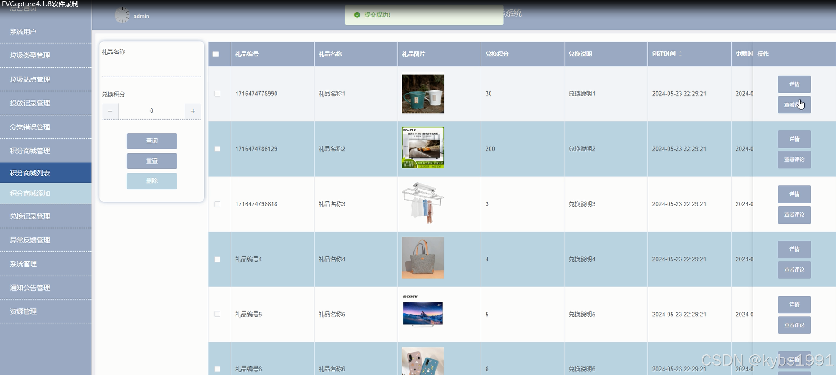This screenshot has height=375, width=836.
Task: Open the tote bag image for 礼品名称4
Action: click(x=423, y=258)
